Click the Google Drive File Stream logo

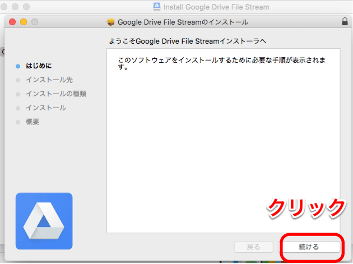pos(44,221)
